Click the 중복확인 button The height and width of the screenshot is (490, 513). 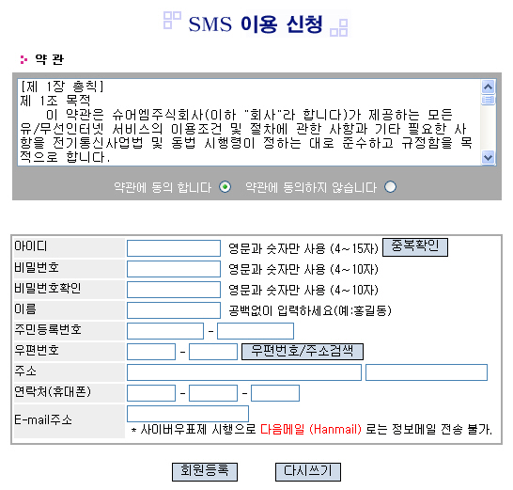(415, 247)
